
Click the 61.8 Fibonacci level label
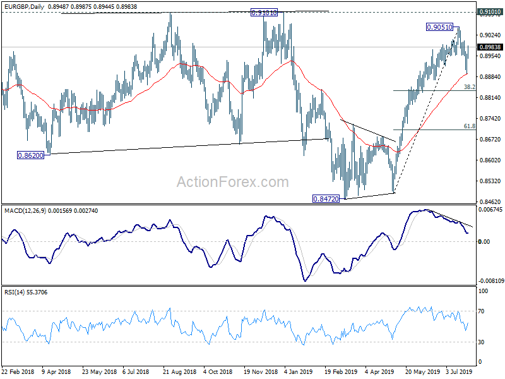470,126
